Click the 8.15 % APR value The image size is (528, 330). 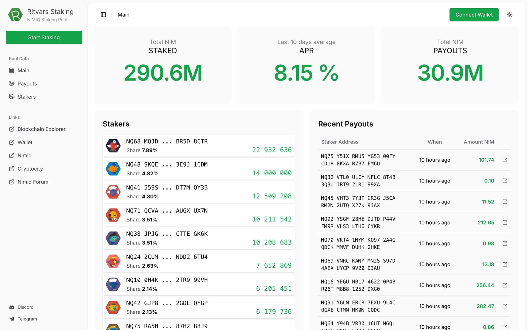306,73
